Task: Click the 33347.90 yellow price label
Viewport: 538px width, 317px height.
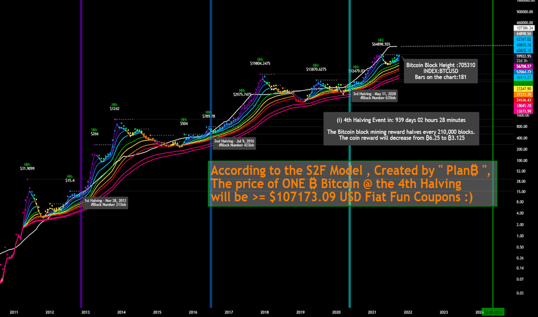Action: click(x=524, y=89)
